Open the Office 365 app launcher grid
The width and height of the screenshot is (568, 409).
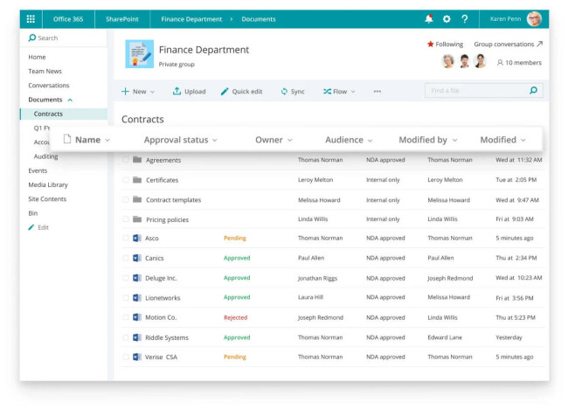click(x=31, y=18)
